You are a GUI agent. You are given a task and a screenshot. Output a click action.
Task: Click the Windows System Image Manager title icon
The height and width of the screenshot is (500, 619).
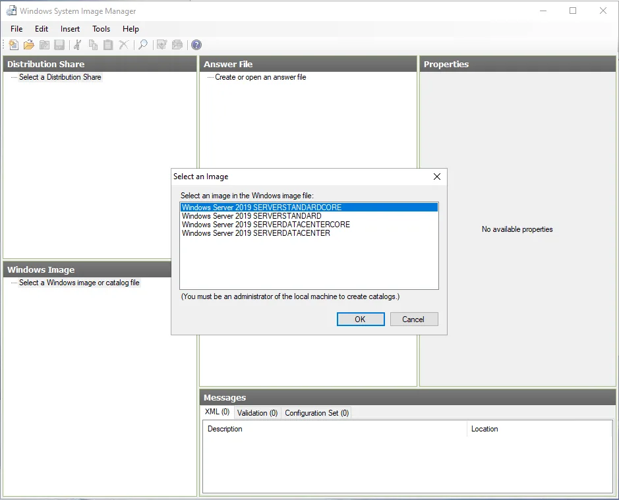coord(11,11)
